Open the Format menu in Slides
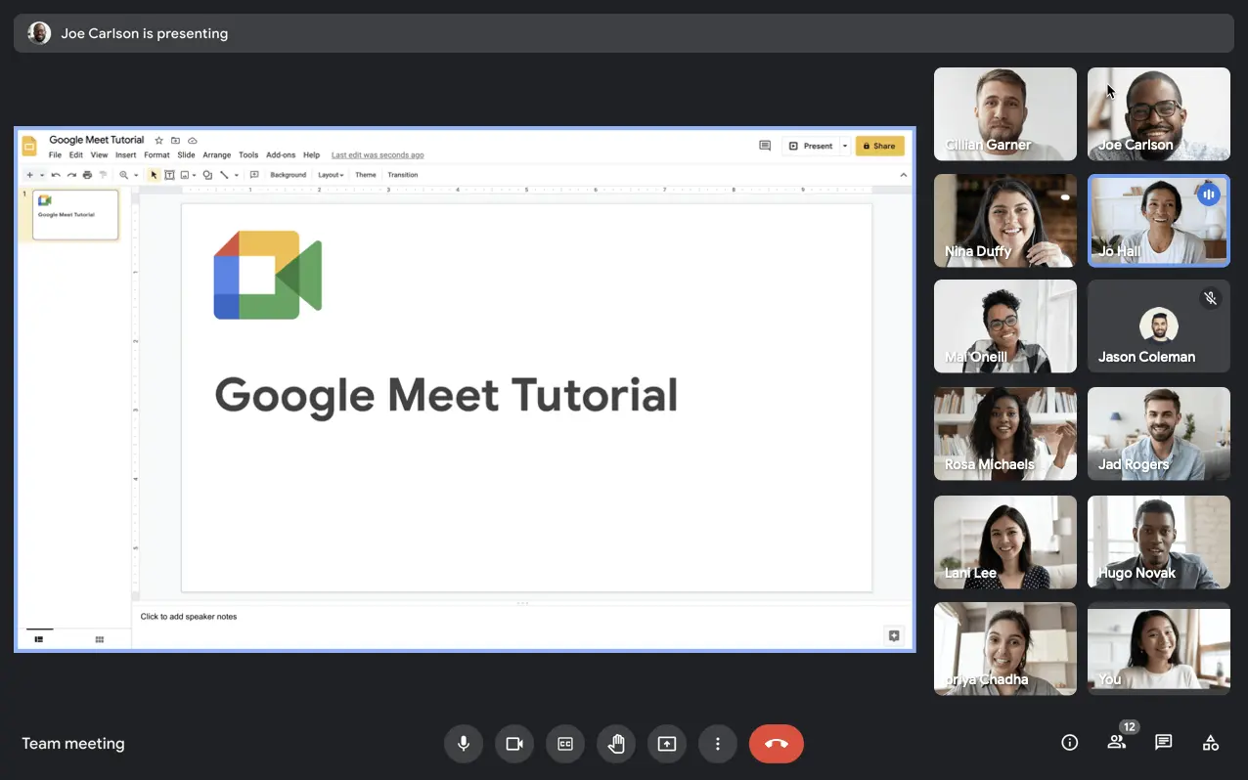The image size is (1248, 780). tap(156, 154)
